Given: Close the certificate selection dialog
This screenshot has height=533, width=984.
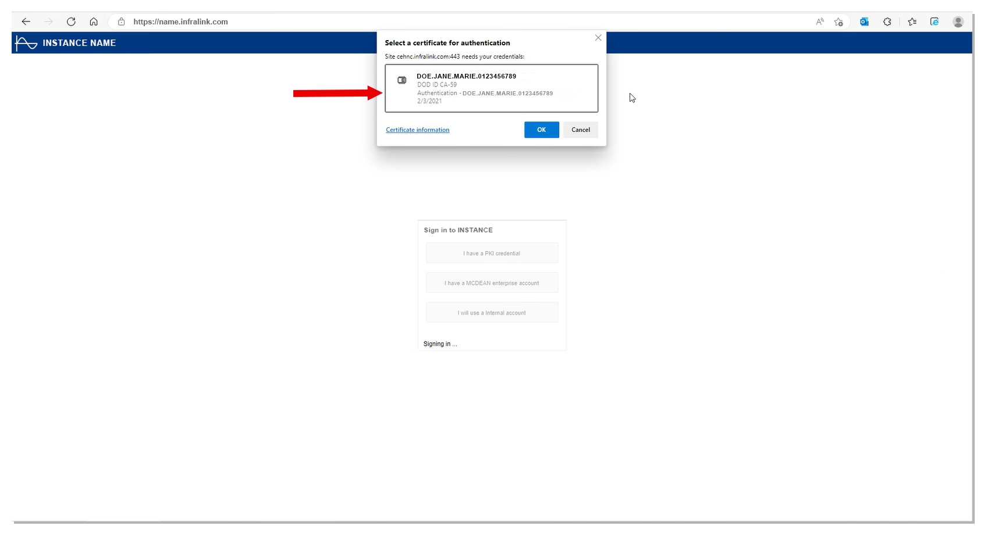Looking at the screenshot, I should point(598,38).
